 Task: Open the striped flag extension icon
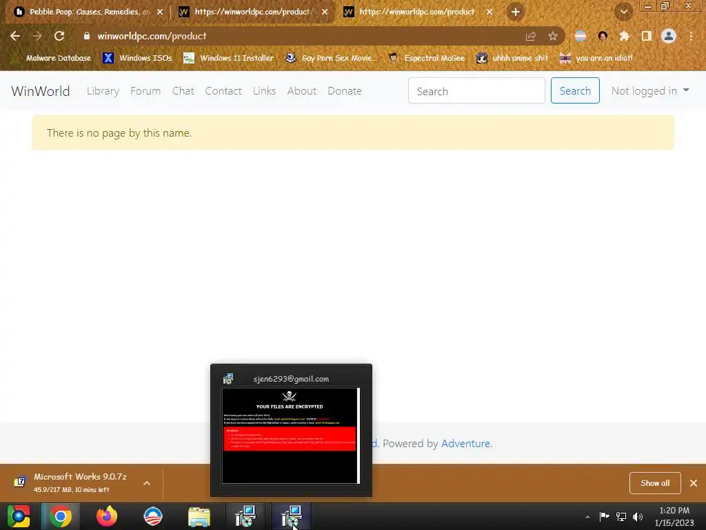[x=581, y=37]
